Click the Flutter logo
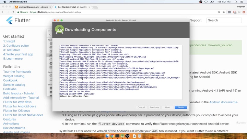The image size is (247, 139). (x=18, y=20)
